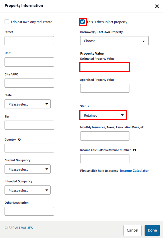The height and width of the screenshot is (238, 163).
Task: Check I do not own any real estate
Action: [7, 22]
